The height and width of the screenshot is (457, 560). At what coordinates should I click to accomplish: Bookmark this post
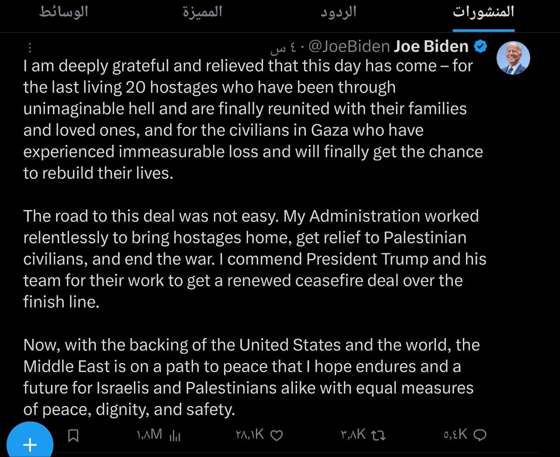[x=73, y=435]
